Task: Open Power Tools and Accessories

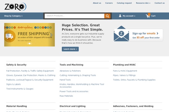Action: click(x=74, y=92)
